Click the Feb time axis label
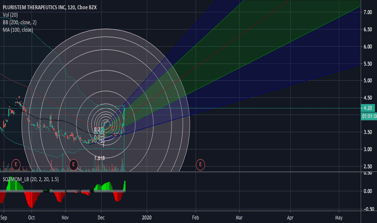The height and width of the screenshot is (223, 377). point(195,218)
